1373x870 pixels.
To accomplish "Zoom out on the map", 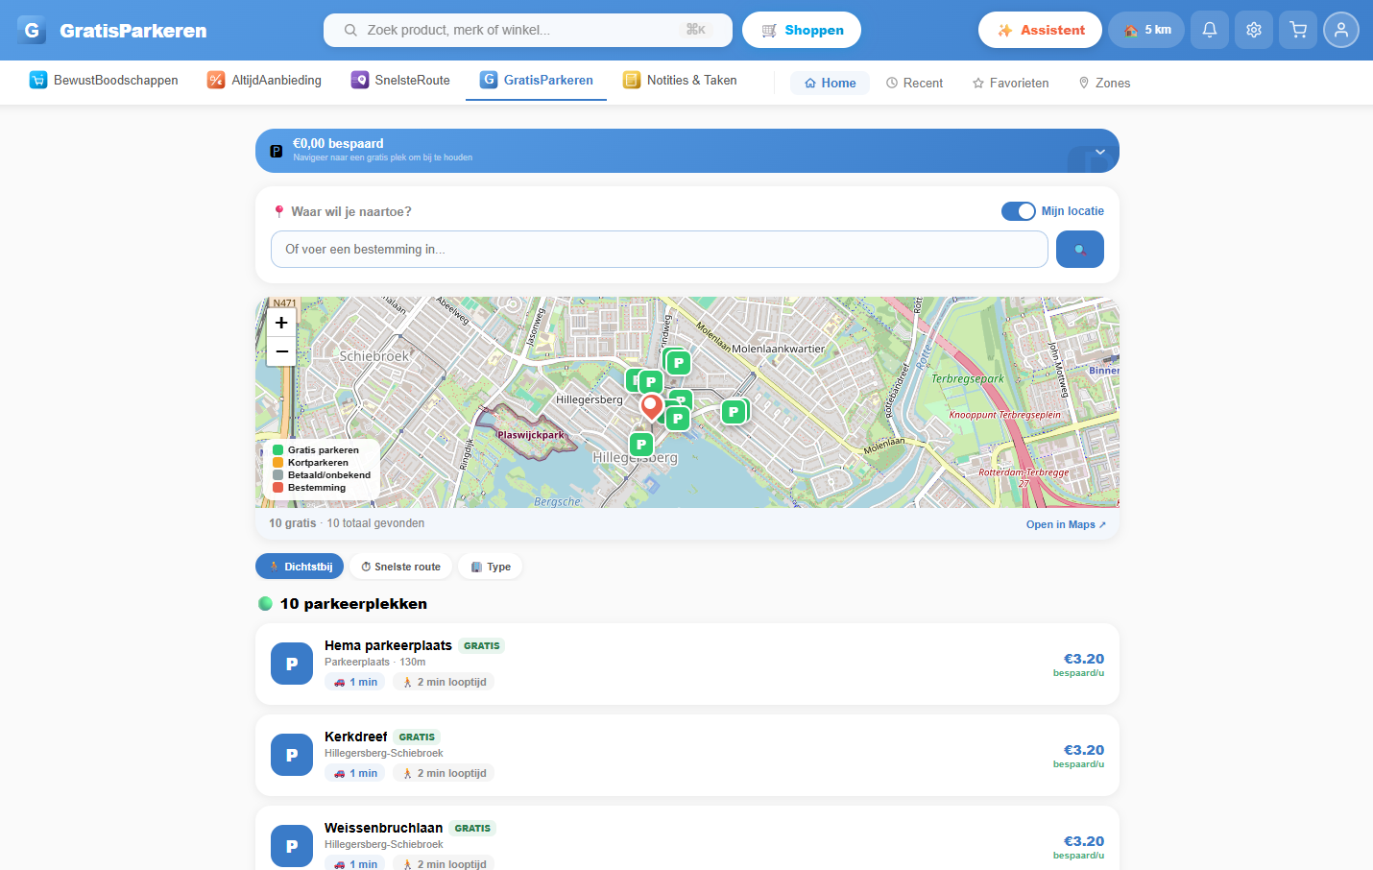I will (x=281, y=351).
